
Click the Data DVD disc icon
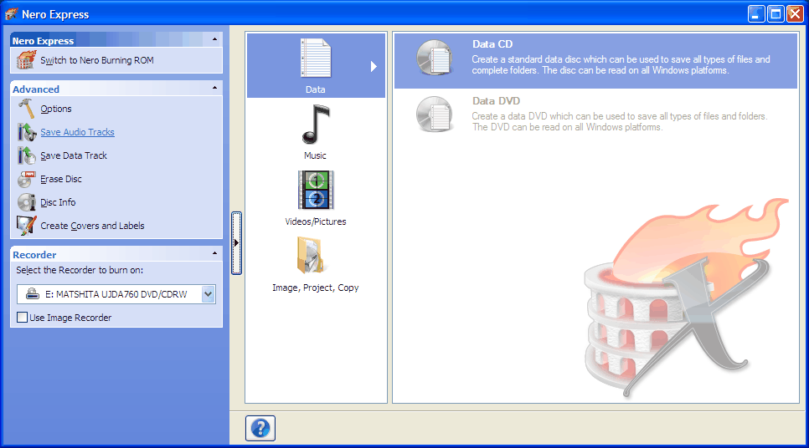(435, 115)
